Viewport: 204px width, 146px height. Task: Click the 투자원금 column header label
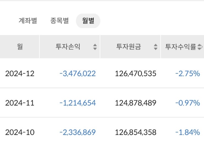click(x=128, y=47)
